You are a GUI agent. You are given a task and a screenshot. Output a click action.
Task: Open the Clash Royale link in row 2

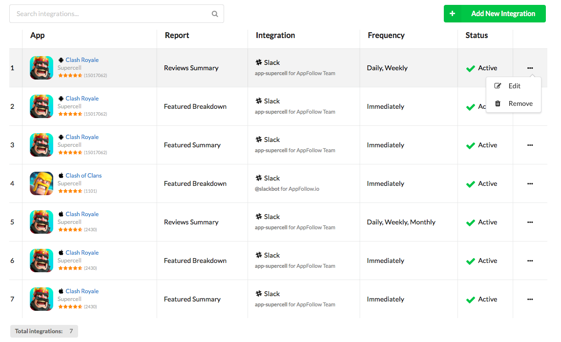click(82, 99)
